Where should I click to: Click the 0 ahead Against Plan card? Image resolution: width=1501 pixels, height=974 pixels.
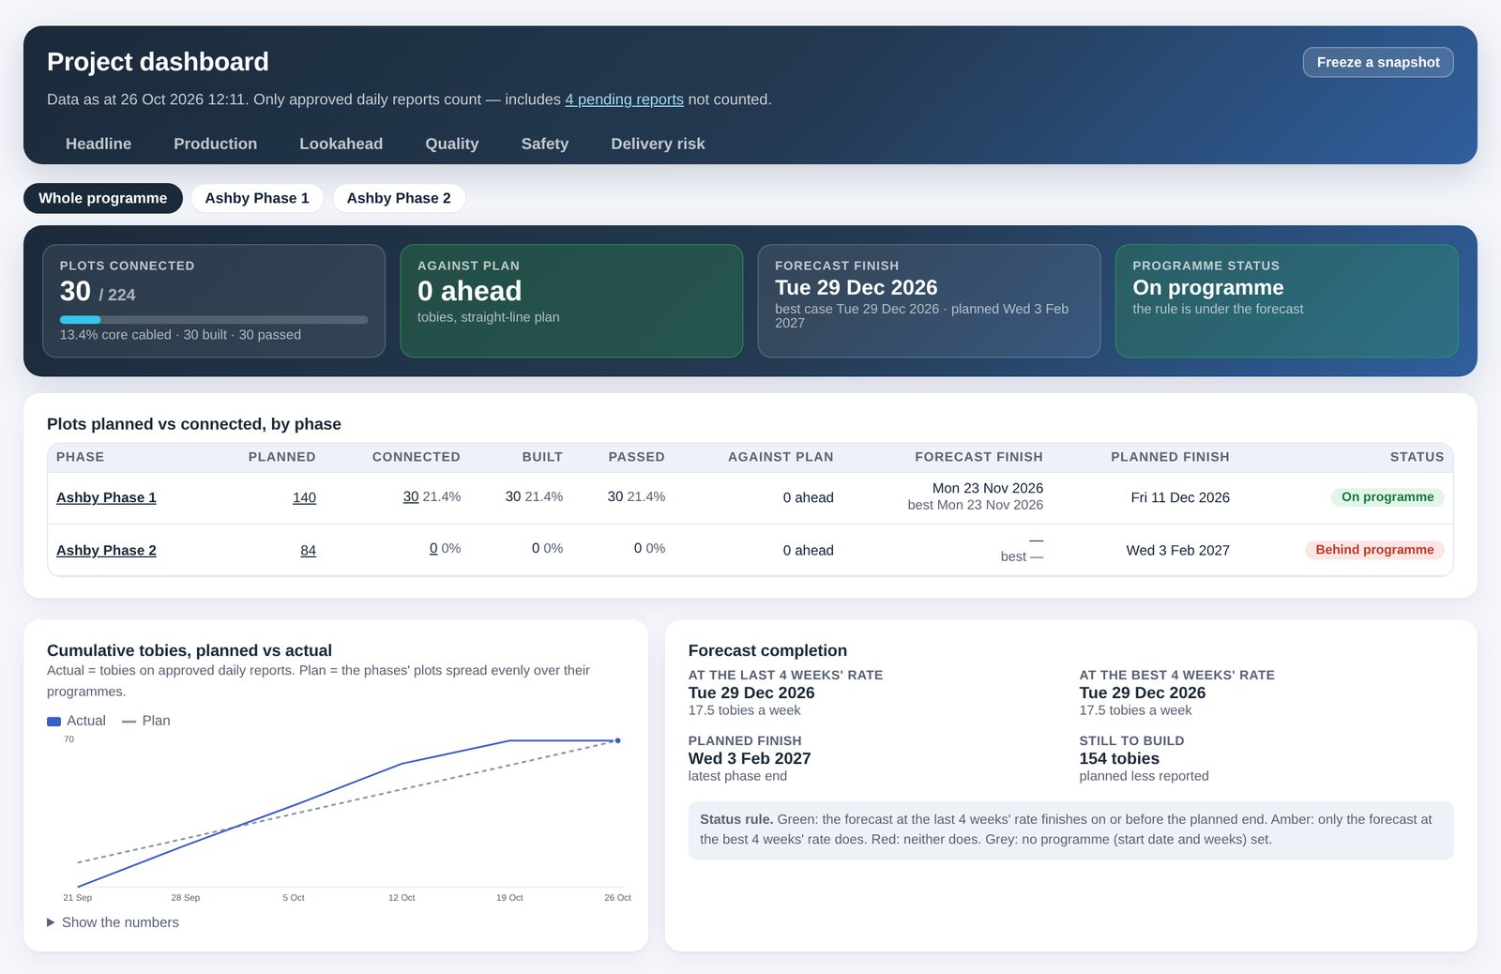(571, 301)
